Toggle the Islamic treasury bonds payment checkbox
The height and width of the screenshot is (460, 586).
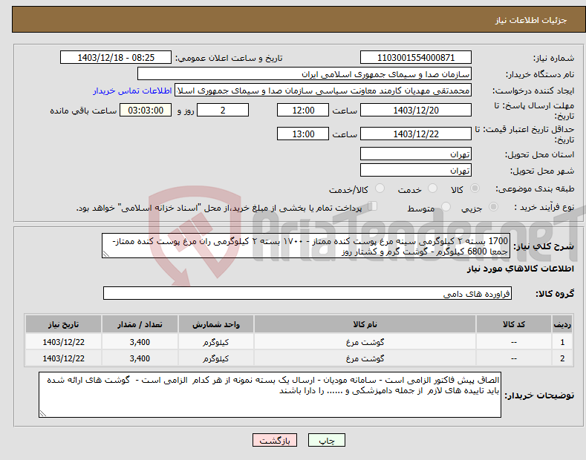point(373,206)
